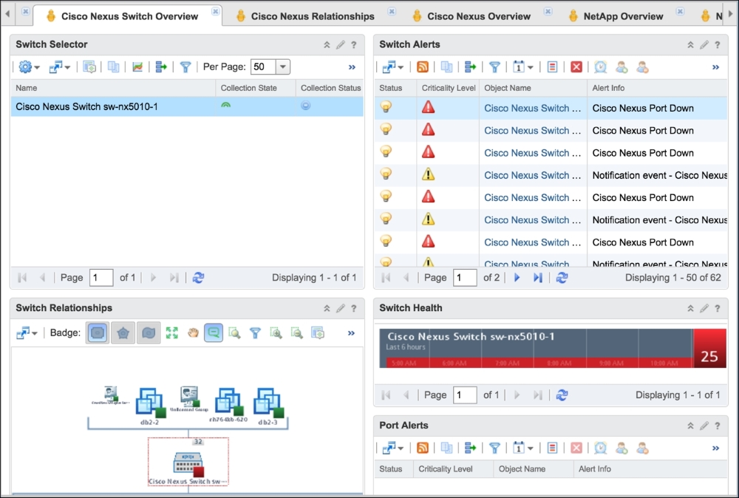Sort Switch Alerts by Criticality Level

tap(449, 88)
